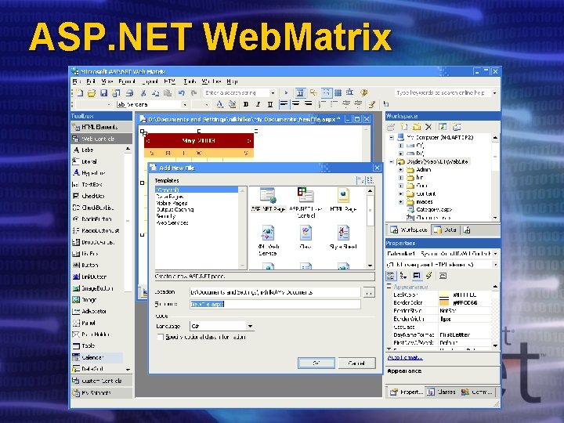Click the Location browse (...) button
The height and width of the screenshot is (423, 564).
tap(368, 292)
